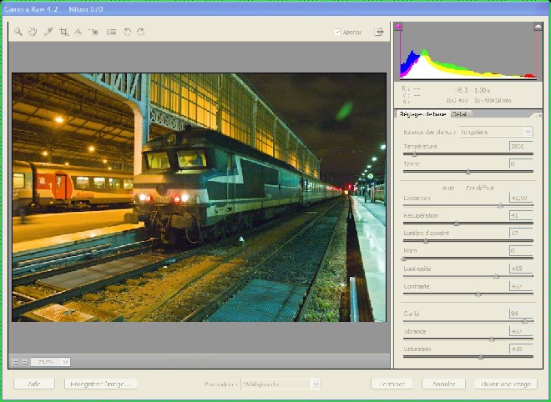
Task: Toggle highlight clipping warning on histogram
Action: point(538,27)
